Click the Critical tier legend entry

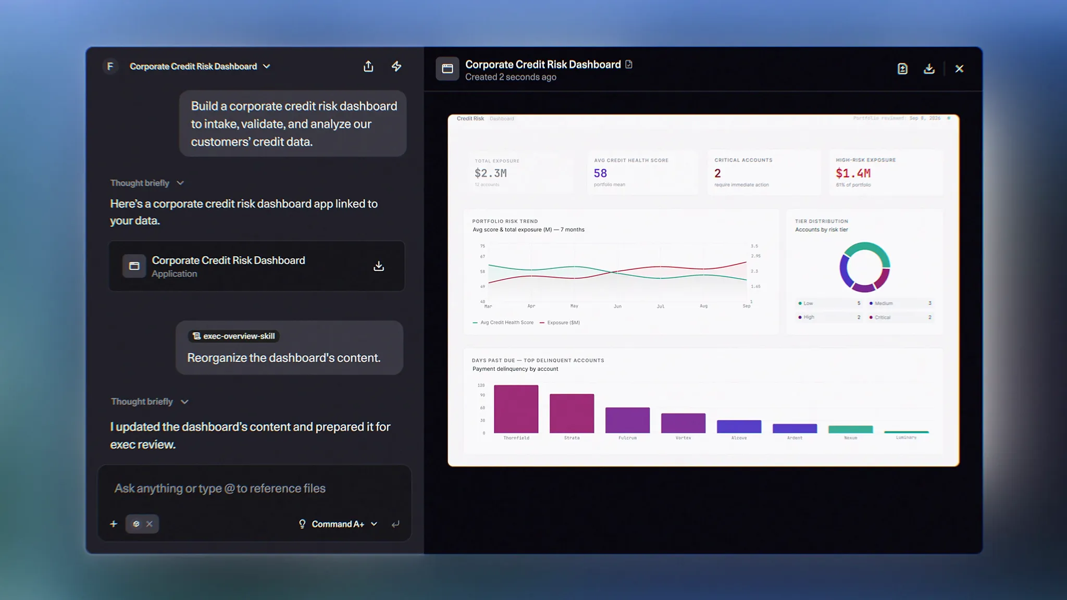pyautogui.click(x=900, y=317)
